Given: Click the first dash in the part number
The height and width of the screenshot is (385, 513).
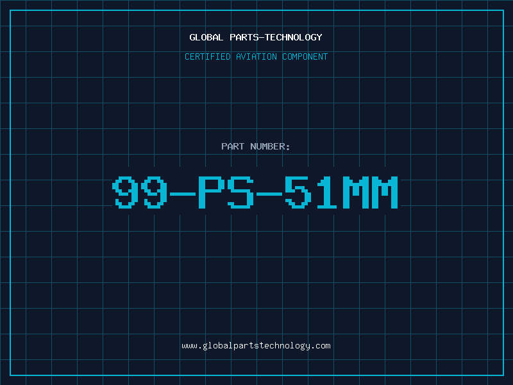Looking at the screenshot, I should pos(183,194).
